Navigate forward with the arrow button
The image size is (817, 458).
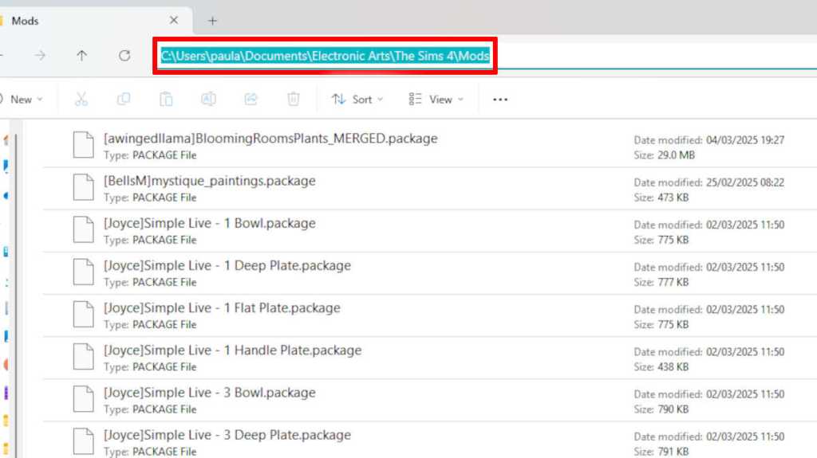(x=40, y=56)
